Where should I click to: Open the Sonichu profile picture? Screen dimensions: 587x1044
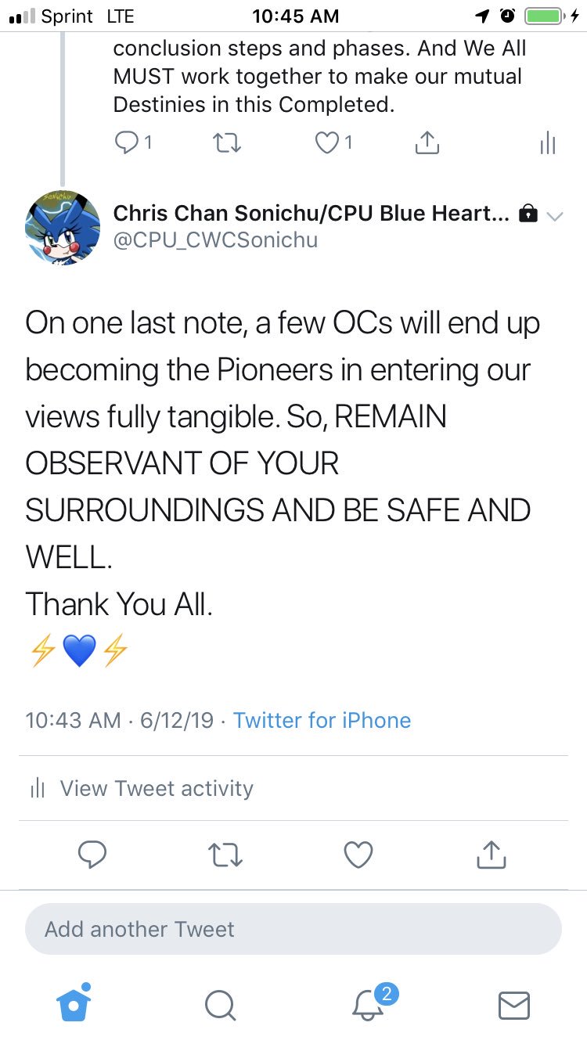[x=63, y=227]
